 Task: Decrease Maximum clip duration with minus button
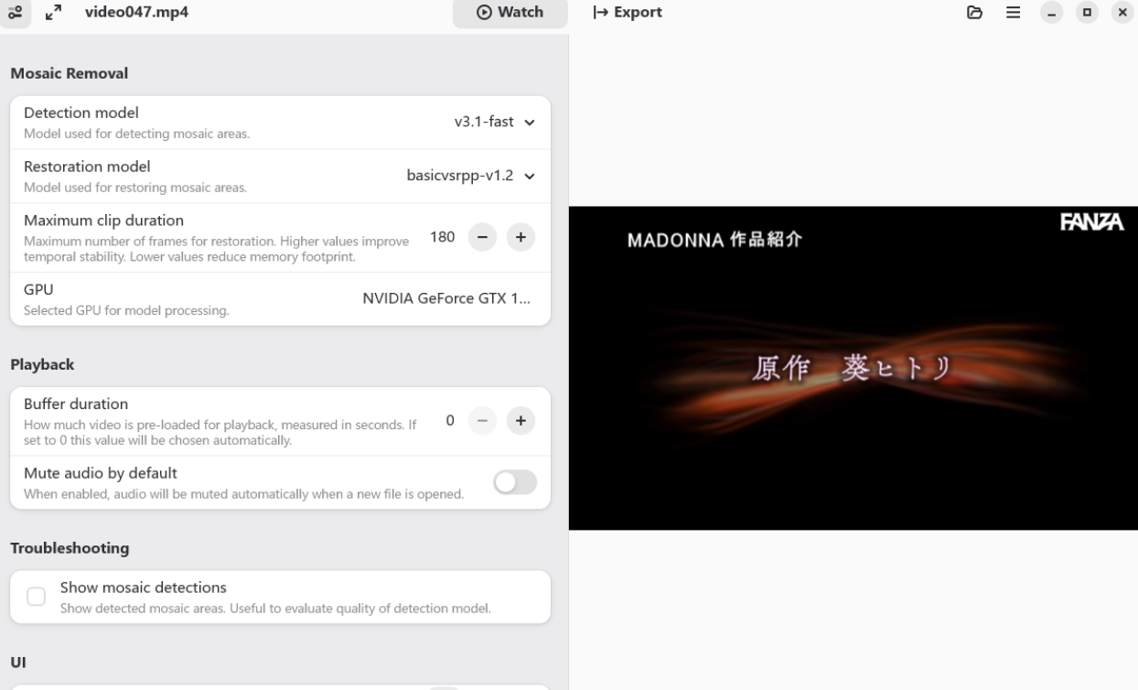[x=483, y=237]
